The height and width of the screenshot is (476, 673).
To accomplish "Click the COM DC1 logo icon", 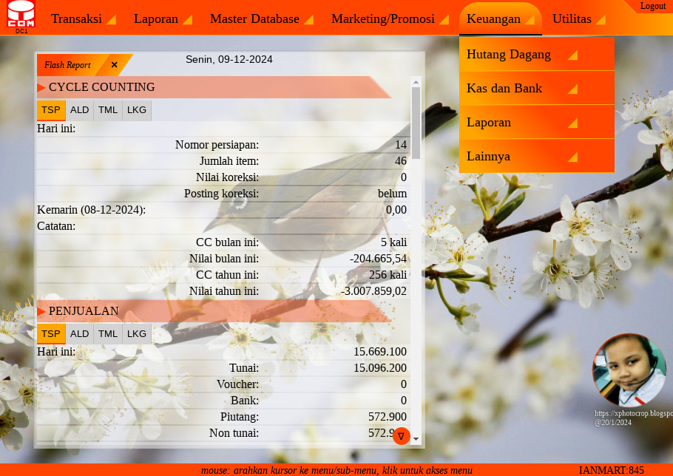I will (x=21, y=16).
